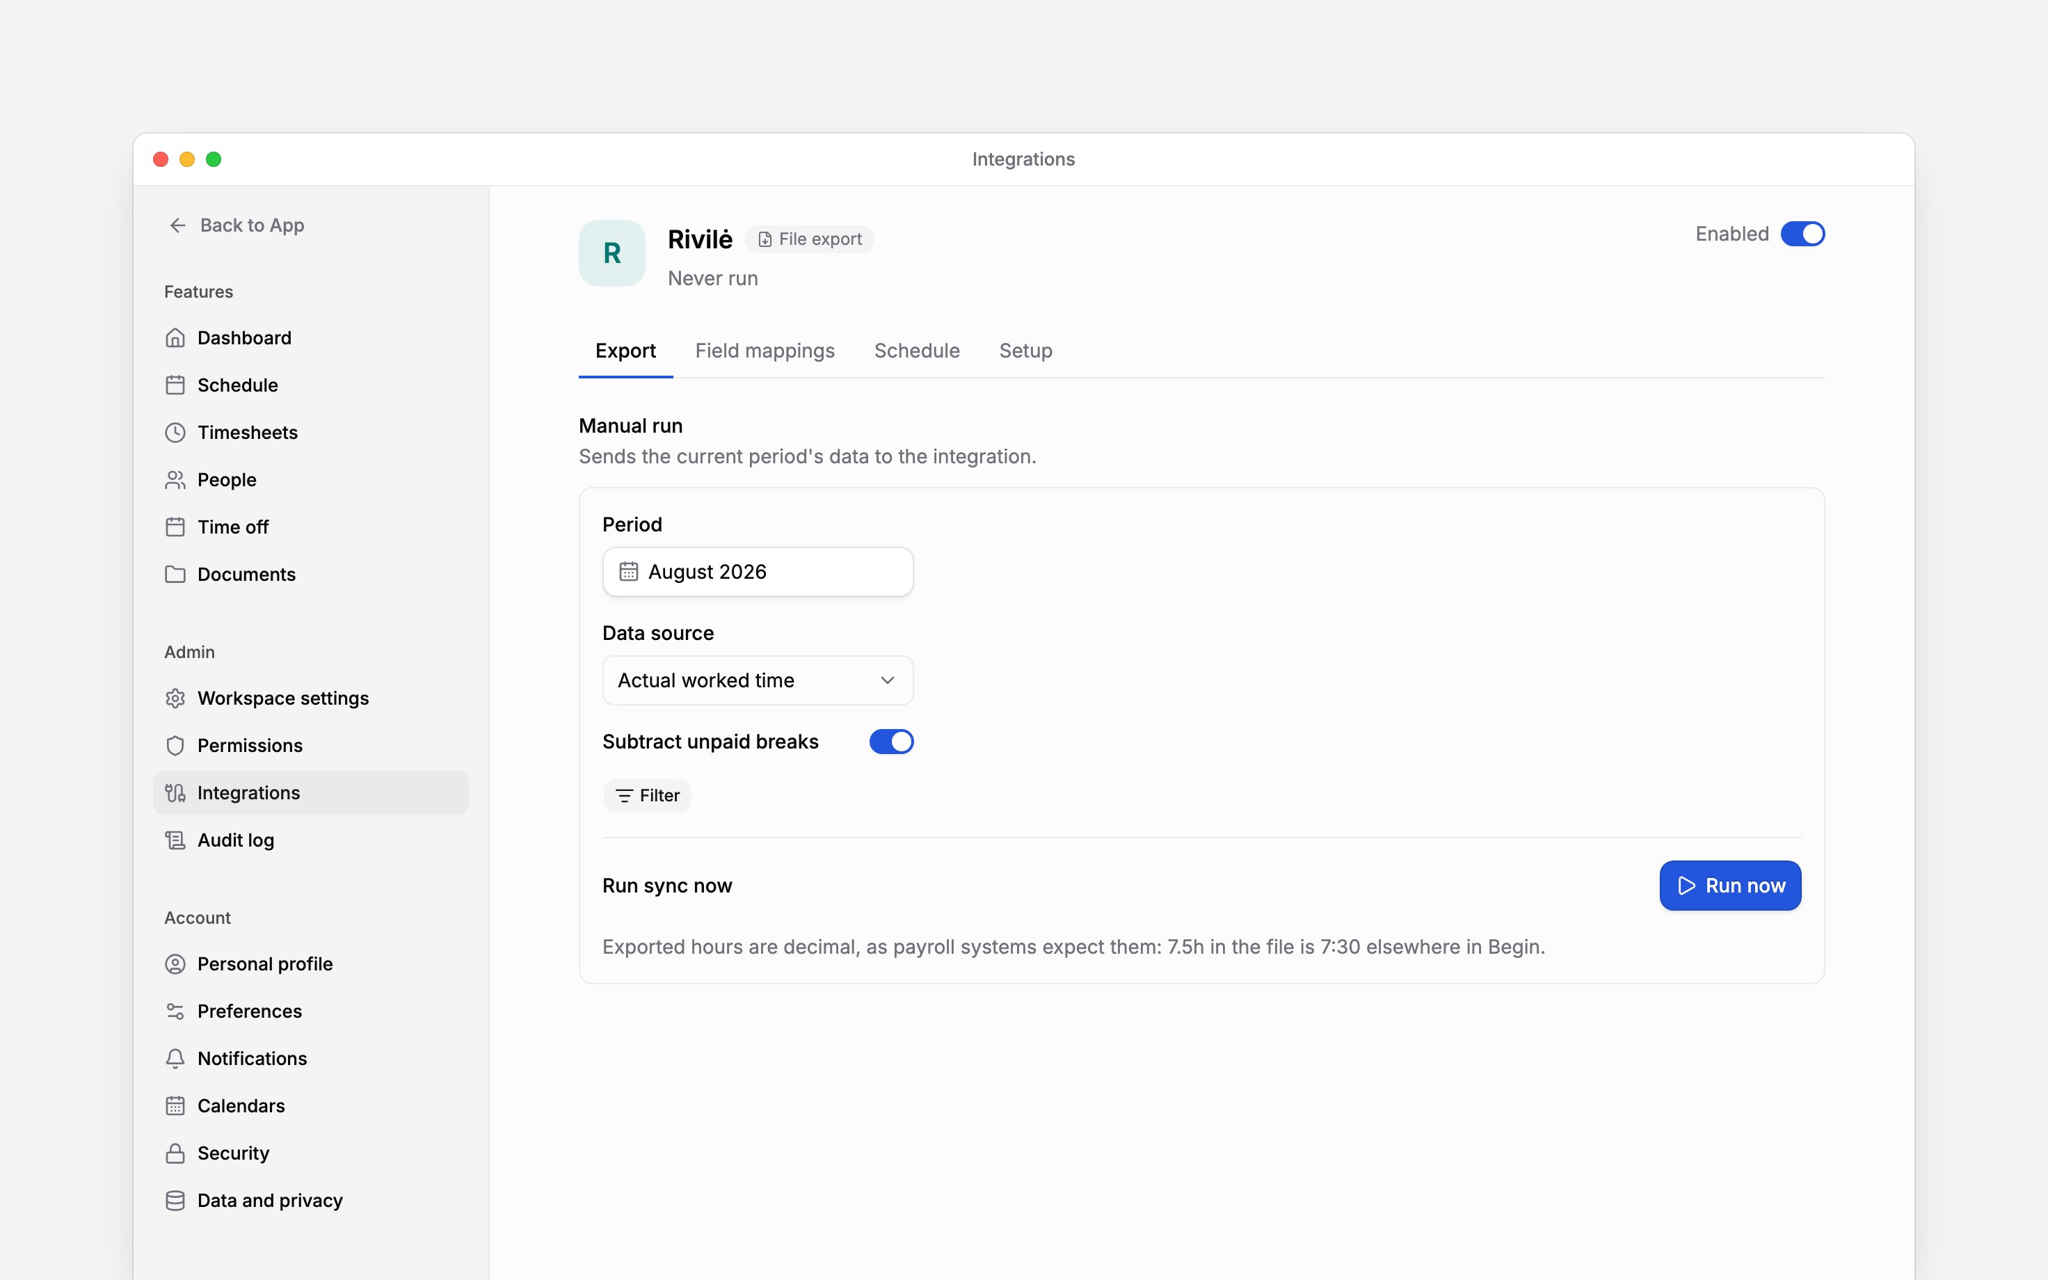Click the People users icon
Viewport: 2048px width, 1280px height.
pos(175,480)
